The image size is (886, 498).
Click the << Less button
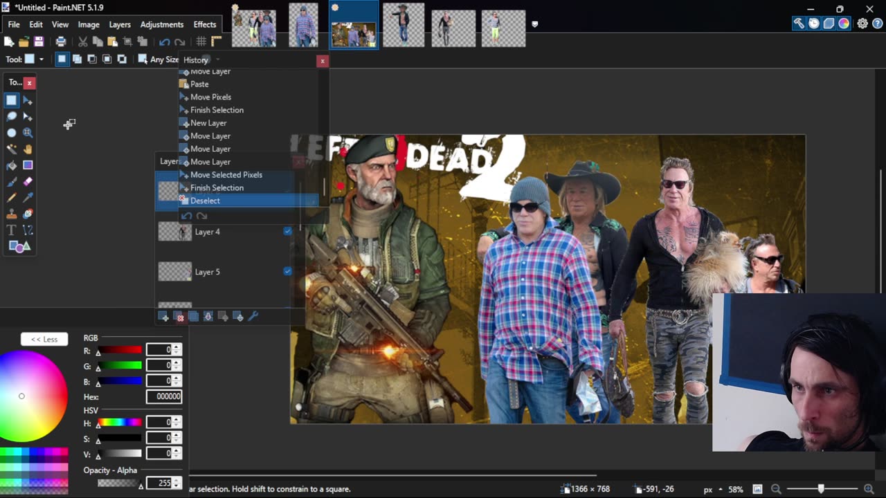44,339
